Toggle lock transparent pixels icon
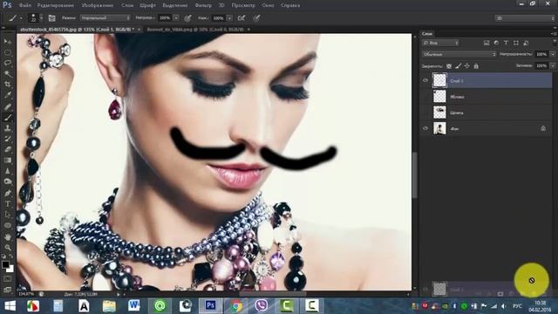 [449, 66]
